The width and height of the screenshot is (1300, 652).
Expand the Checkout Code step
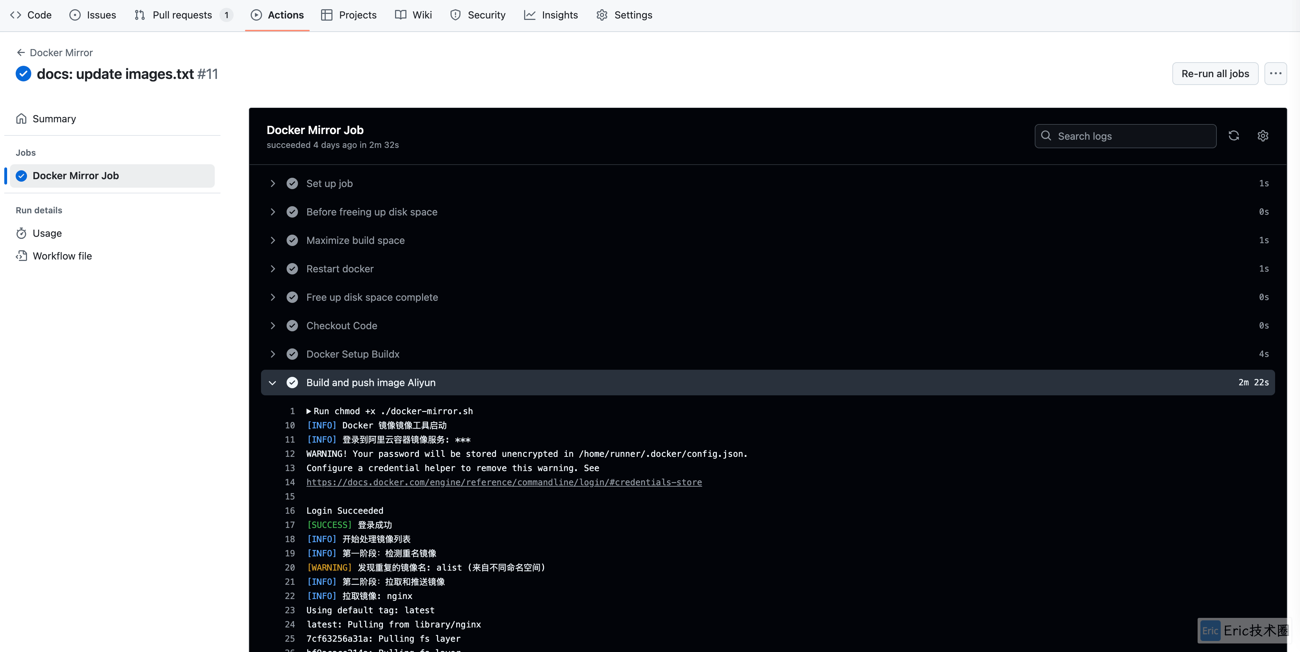coord(768,326)
